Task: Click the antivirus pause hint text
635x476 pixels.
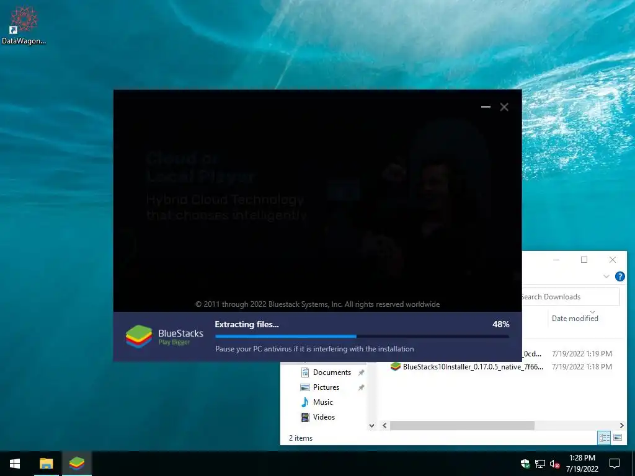Action: 314,349
